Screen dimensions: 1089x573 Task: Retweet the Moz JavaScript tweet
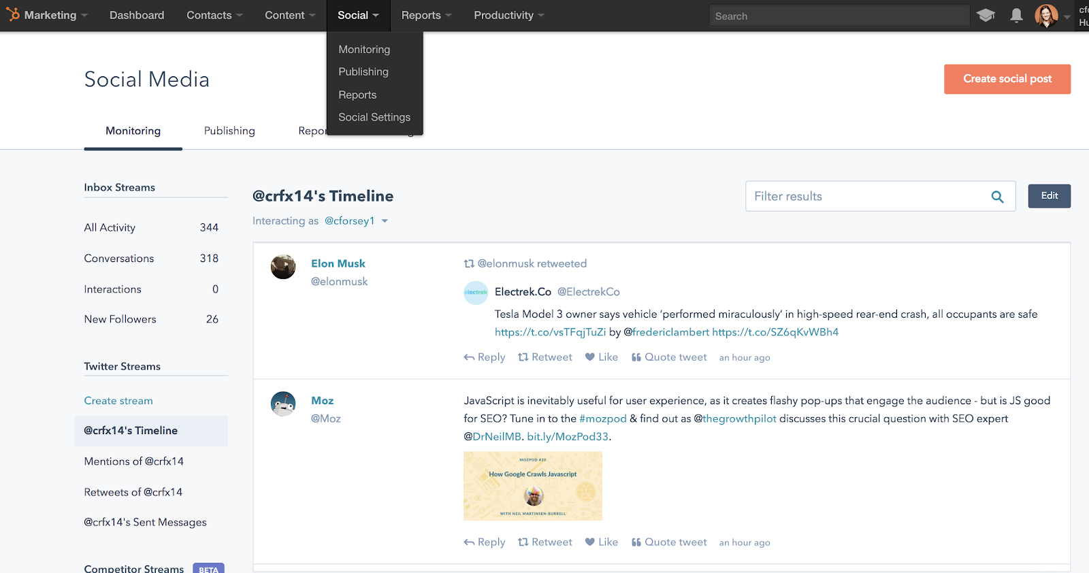[x=545, y=542]
